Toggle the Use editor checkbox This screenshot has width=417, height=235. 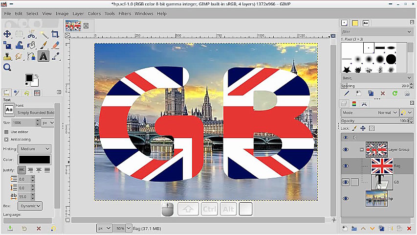[x=6, y=132]
